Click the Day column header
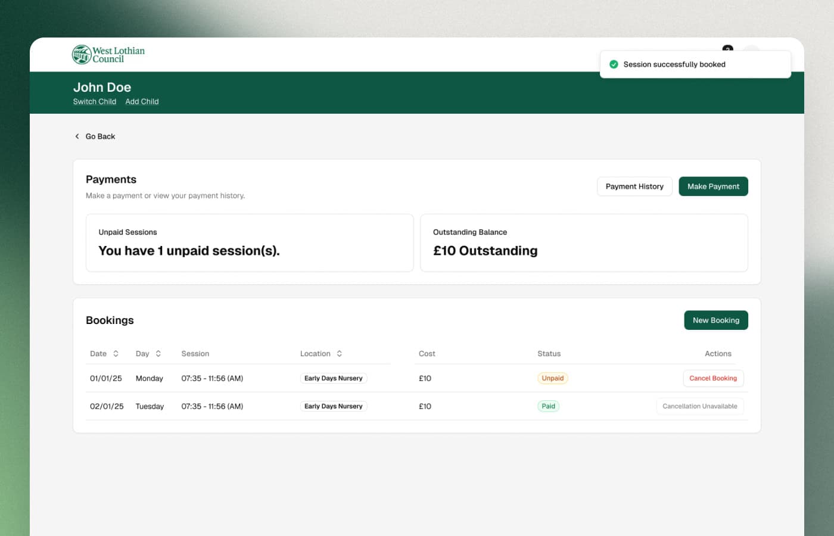The height and width of the screenshot is (536, 834). [x=142, y=354]
